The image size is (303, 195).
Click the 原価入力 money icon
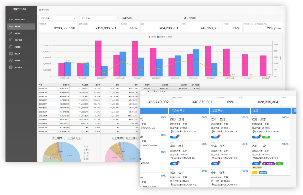(11, 54)
